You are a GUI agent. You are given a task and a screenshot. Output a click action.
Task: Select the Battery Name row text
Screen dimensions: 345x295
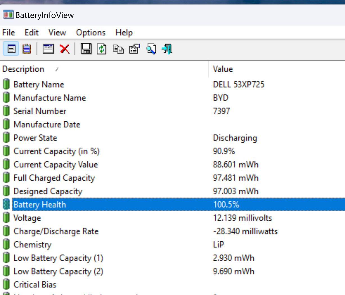(39, 84)
